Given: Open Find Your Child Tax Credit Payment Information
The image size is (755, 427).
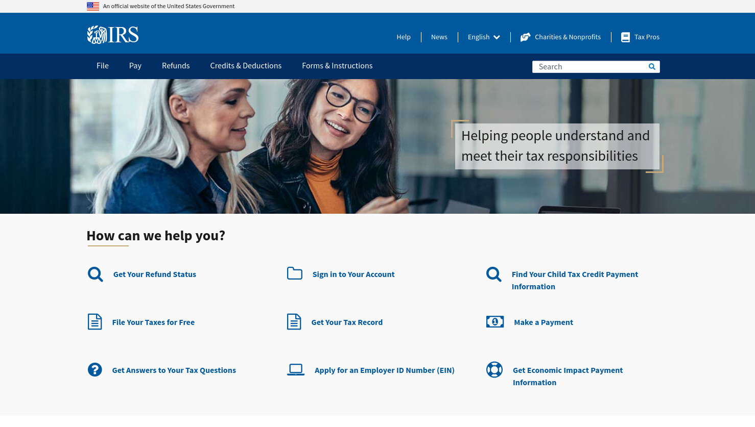Looking at the screenshot, I should click(x=575, y=281).
